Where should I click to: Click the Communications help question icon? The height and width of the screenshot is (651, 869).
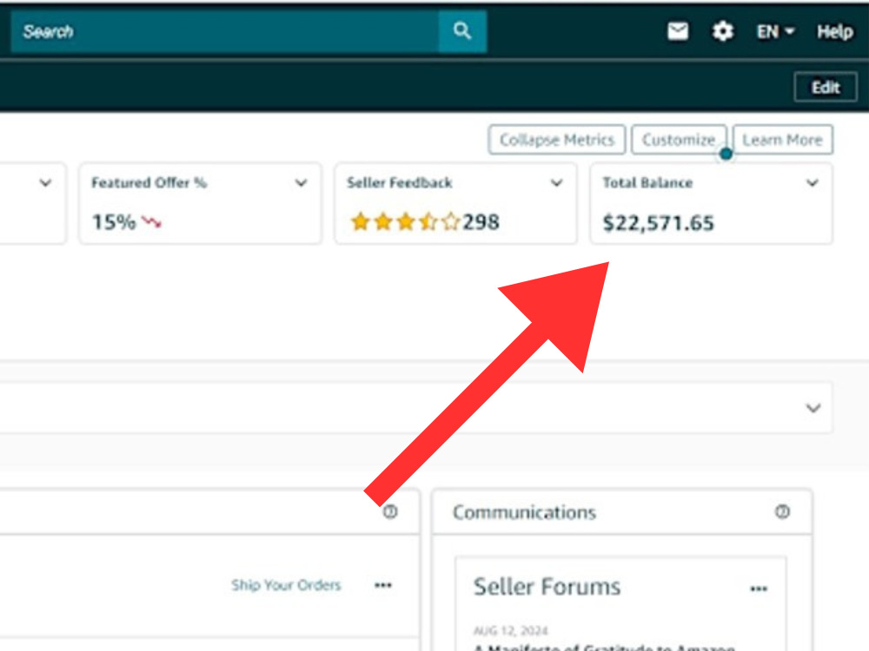(782, 511)
